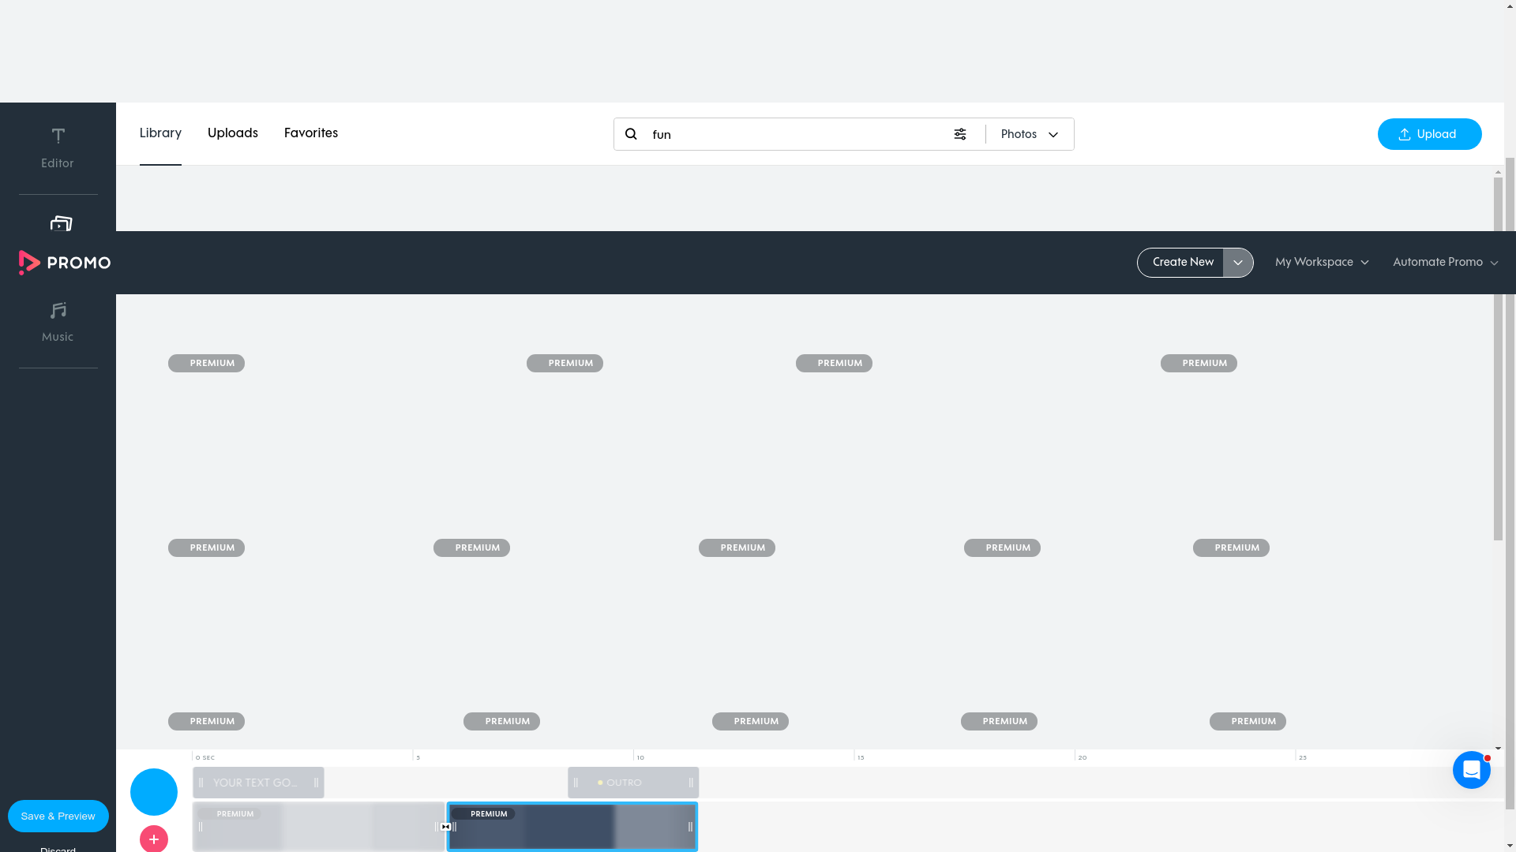Click right trim handle of selected video clip
The width and height of the screenshot is (1516, 852).
tap(690, 827)
